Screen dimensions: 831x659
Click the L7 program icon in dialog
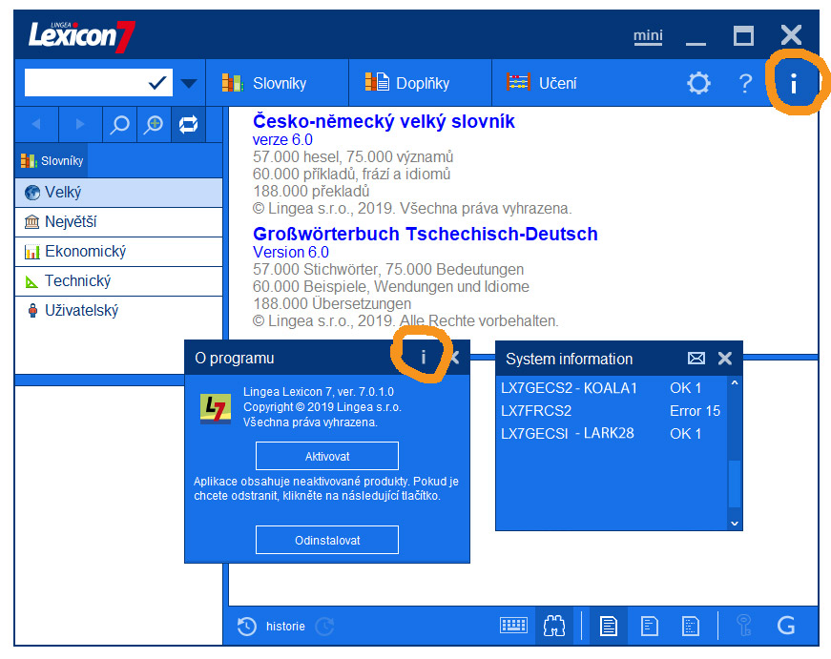216,408
